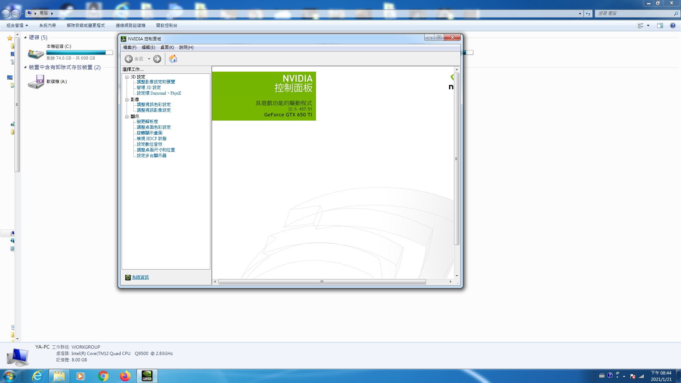Viewport: 681px width, 383px height.
Task: Open the Windows Start button
Action: click(x=9, y=376)
